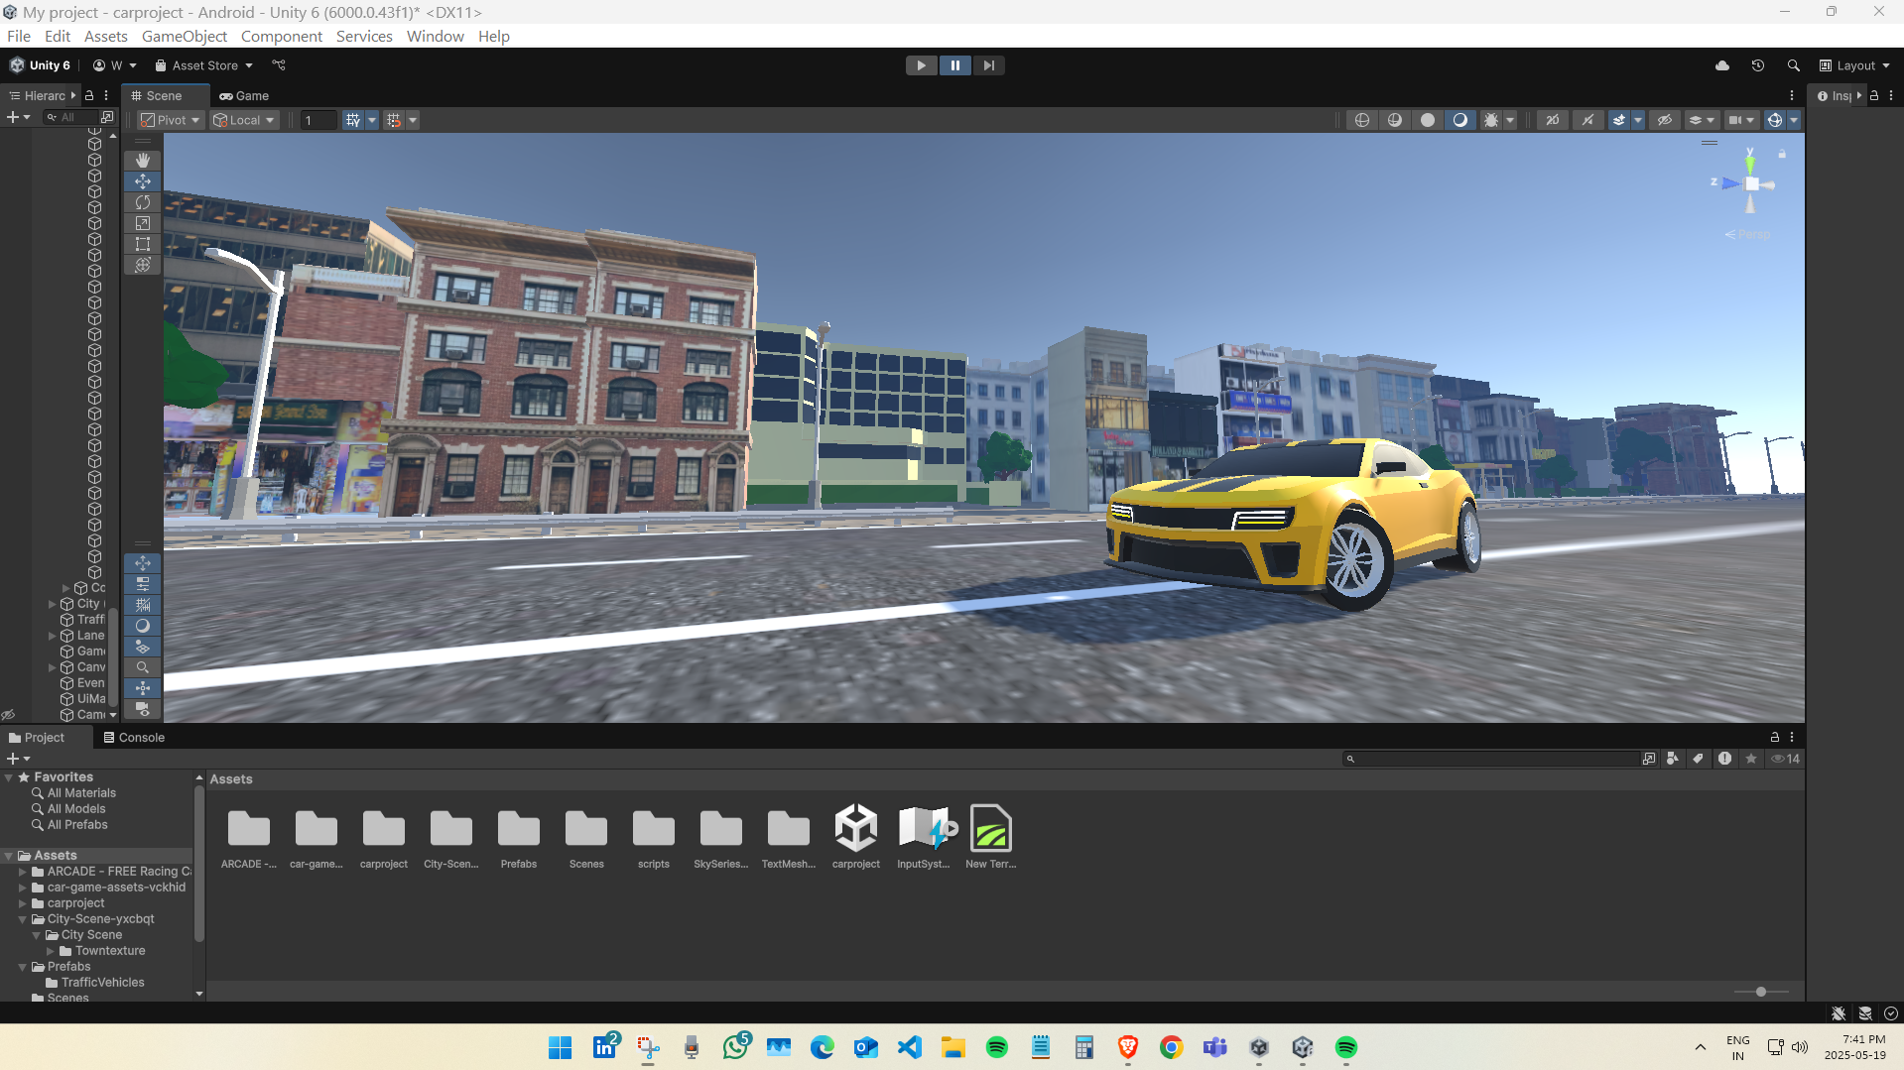The height and width of the screenshot is (1070, 1904).
Task: Toggle scene effects skybox button
Action: [1619, 120]
